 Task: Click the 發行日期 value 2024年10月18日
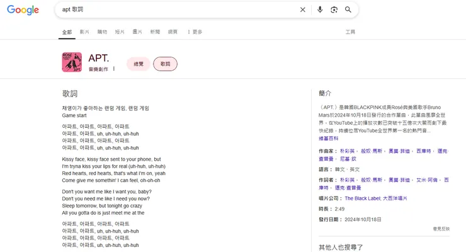point(363,219)
